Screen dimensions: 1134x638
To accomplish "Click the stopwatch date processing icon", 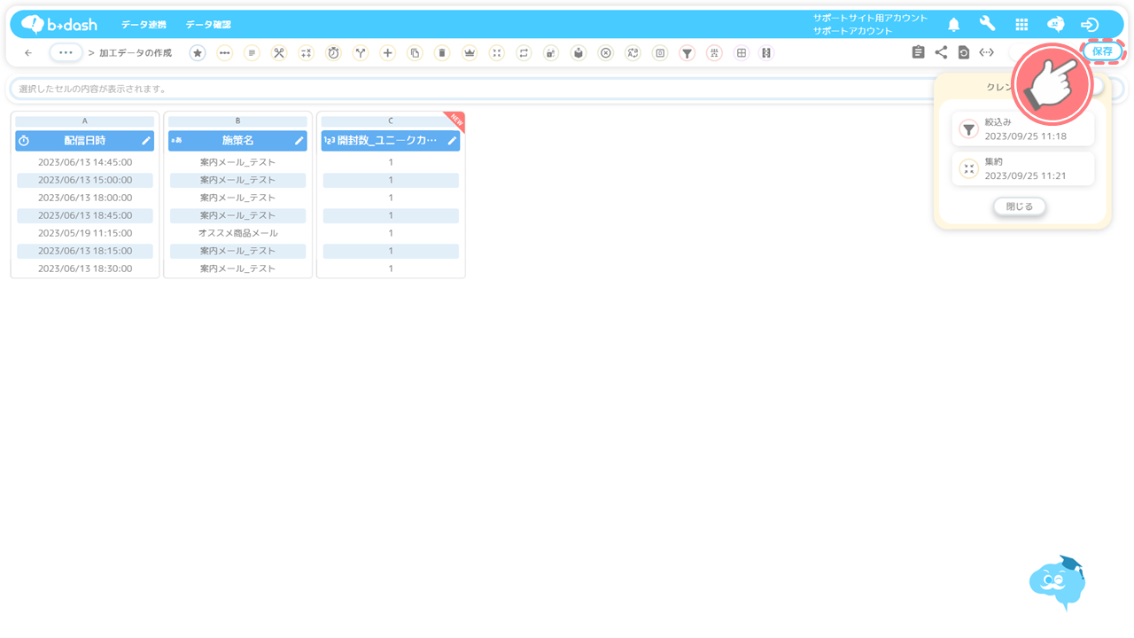I will tap(333, 53).
